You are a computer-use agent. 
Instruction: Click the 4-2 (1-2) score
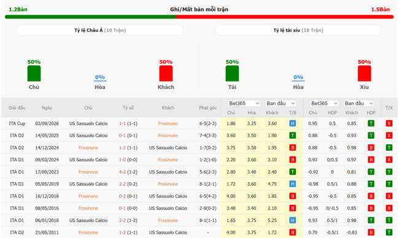coord(128,172)
